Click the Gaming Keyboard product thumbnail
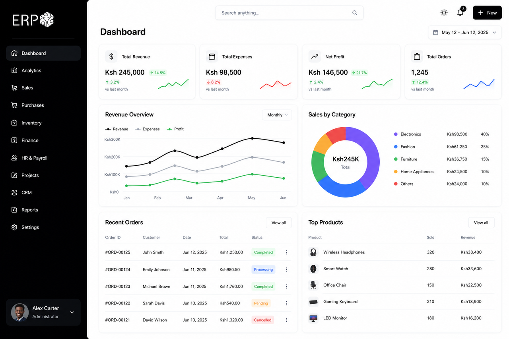This screenshot has height=339, width=509. 313,302
